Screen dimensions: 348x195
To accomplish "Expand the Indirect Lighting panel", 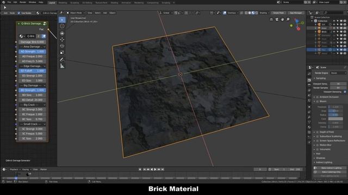I will (324, 162).
